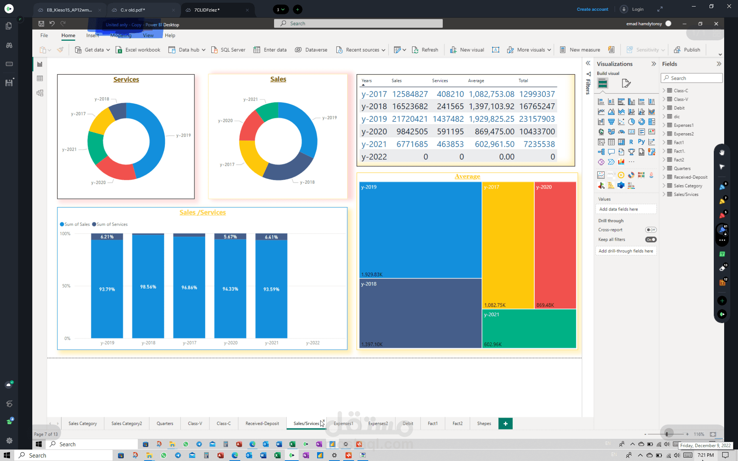Expand the Sales Category table
The height and width of the screenshot is (461, 738).
coord(664,186)
